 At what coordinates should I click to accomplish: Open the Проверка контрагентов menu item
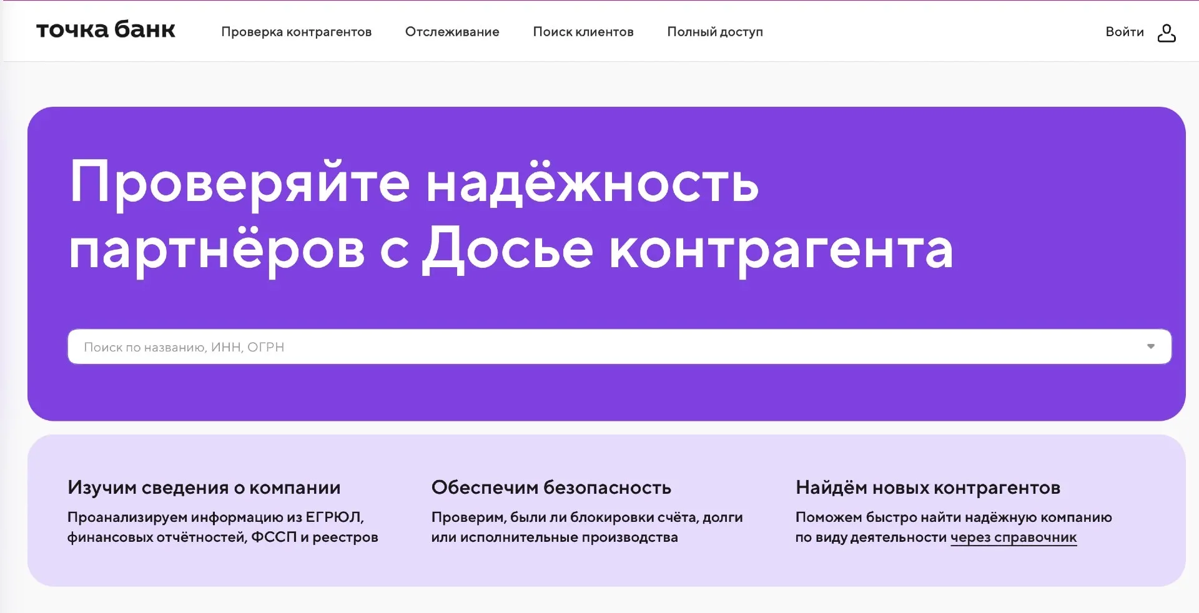(296, 32)
